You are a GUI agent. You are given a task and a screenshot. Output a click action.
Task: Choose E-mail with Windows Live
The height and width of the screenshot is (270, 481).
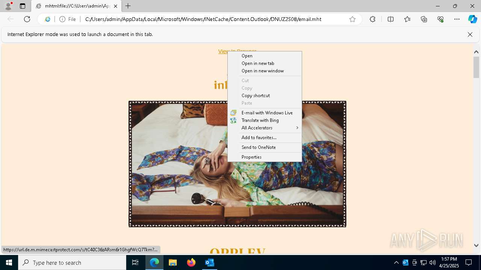tap(265, 113)
